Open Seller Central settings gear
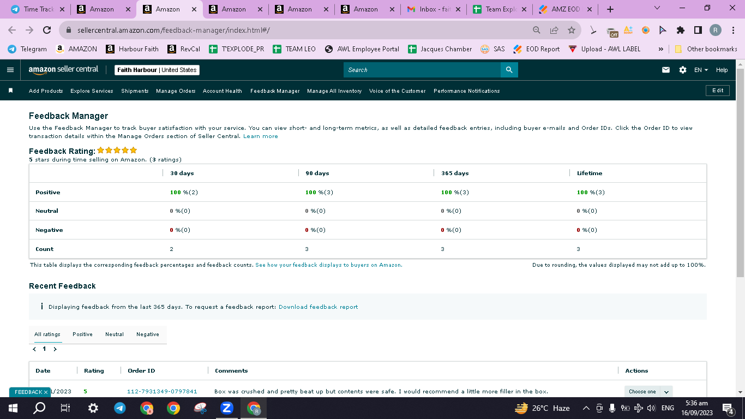Screen dimensions: 745x419 (683, 70)
